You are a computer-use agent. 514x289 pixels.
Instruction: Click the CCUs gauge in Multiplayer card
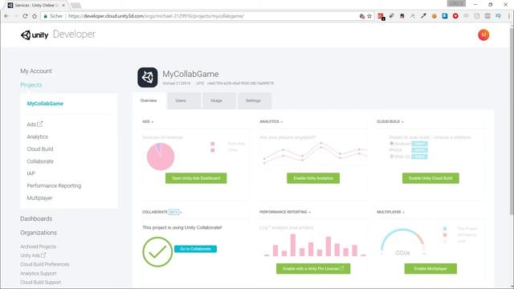pos(402,242)
